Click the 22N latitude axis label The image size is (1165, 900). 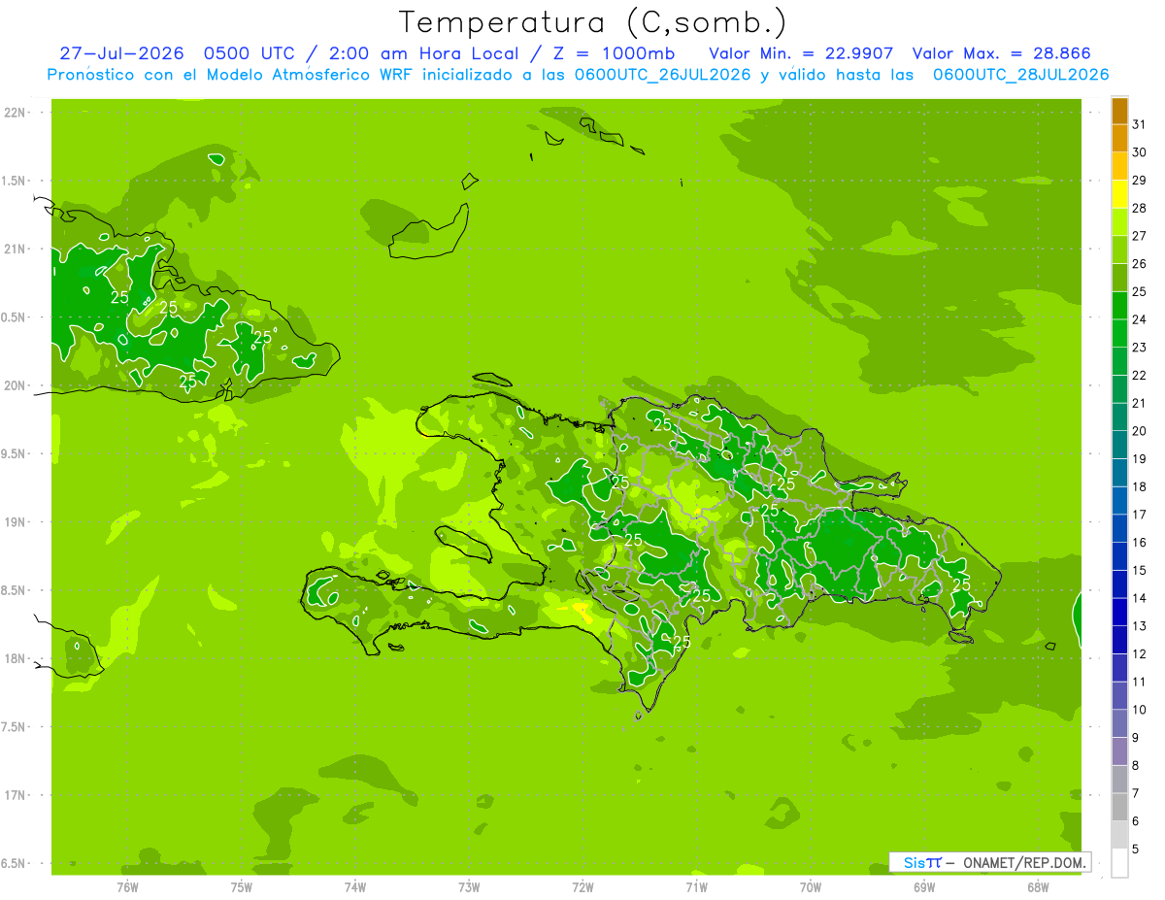point(14,113)
